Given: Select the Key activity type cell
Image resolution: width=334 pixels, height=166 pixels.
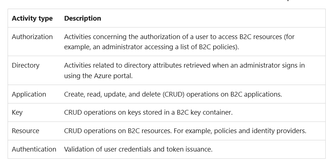Looking at the screenshot, I should 17,112.
